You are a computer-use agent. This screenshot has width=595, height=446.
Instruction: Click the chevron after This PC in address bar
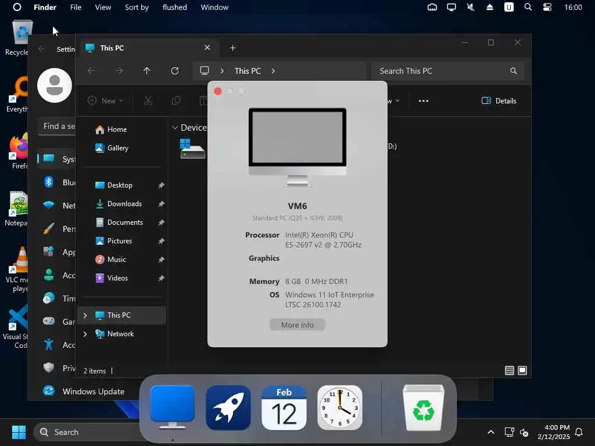(273, 71)
